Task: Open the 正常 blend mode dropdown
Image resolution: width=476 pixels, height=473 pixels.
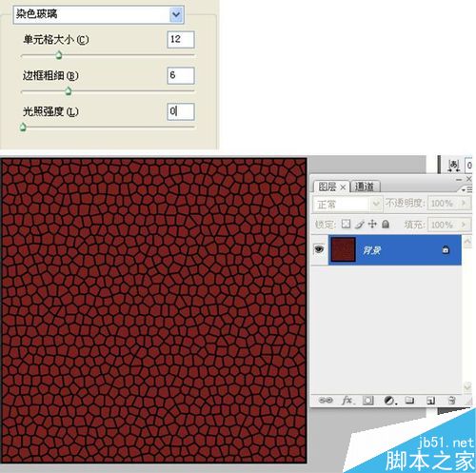Action: [347, 204]
